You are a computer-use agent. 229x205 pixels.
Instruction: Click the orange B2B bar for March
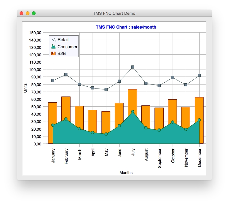79,117
